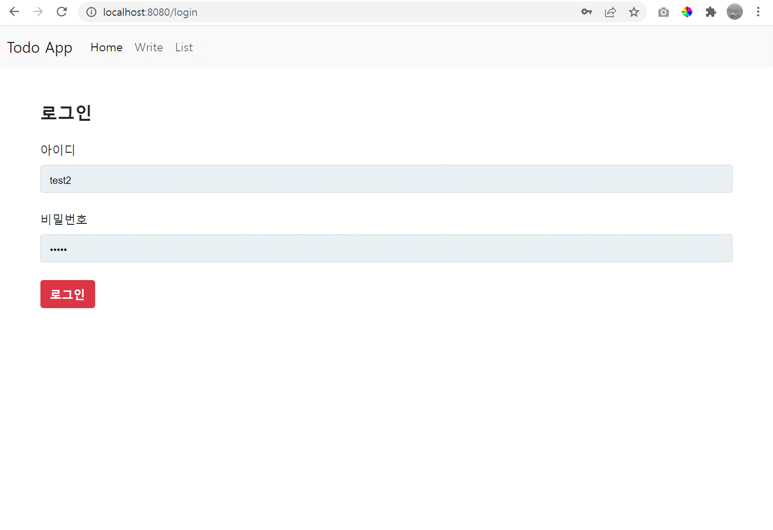The width and height of the screenshot is (773, 530).
Task: Click the 비밀번호 label
Action: tap(64, 219)
